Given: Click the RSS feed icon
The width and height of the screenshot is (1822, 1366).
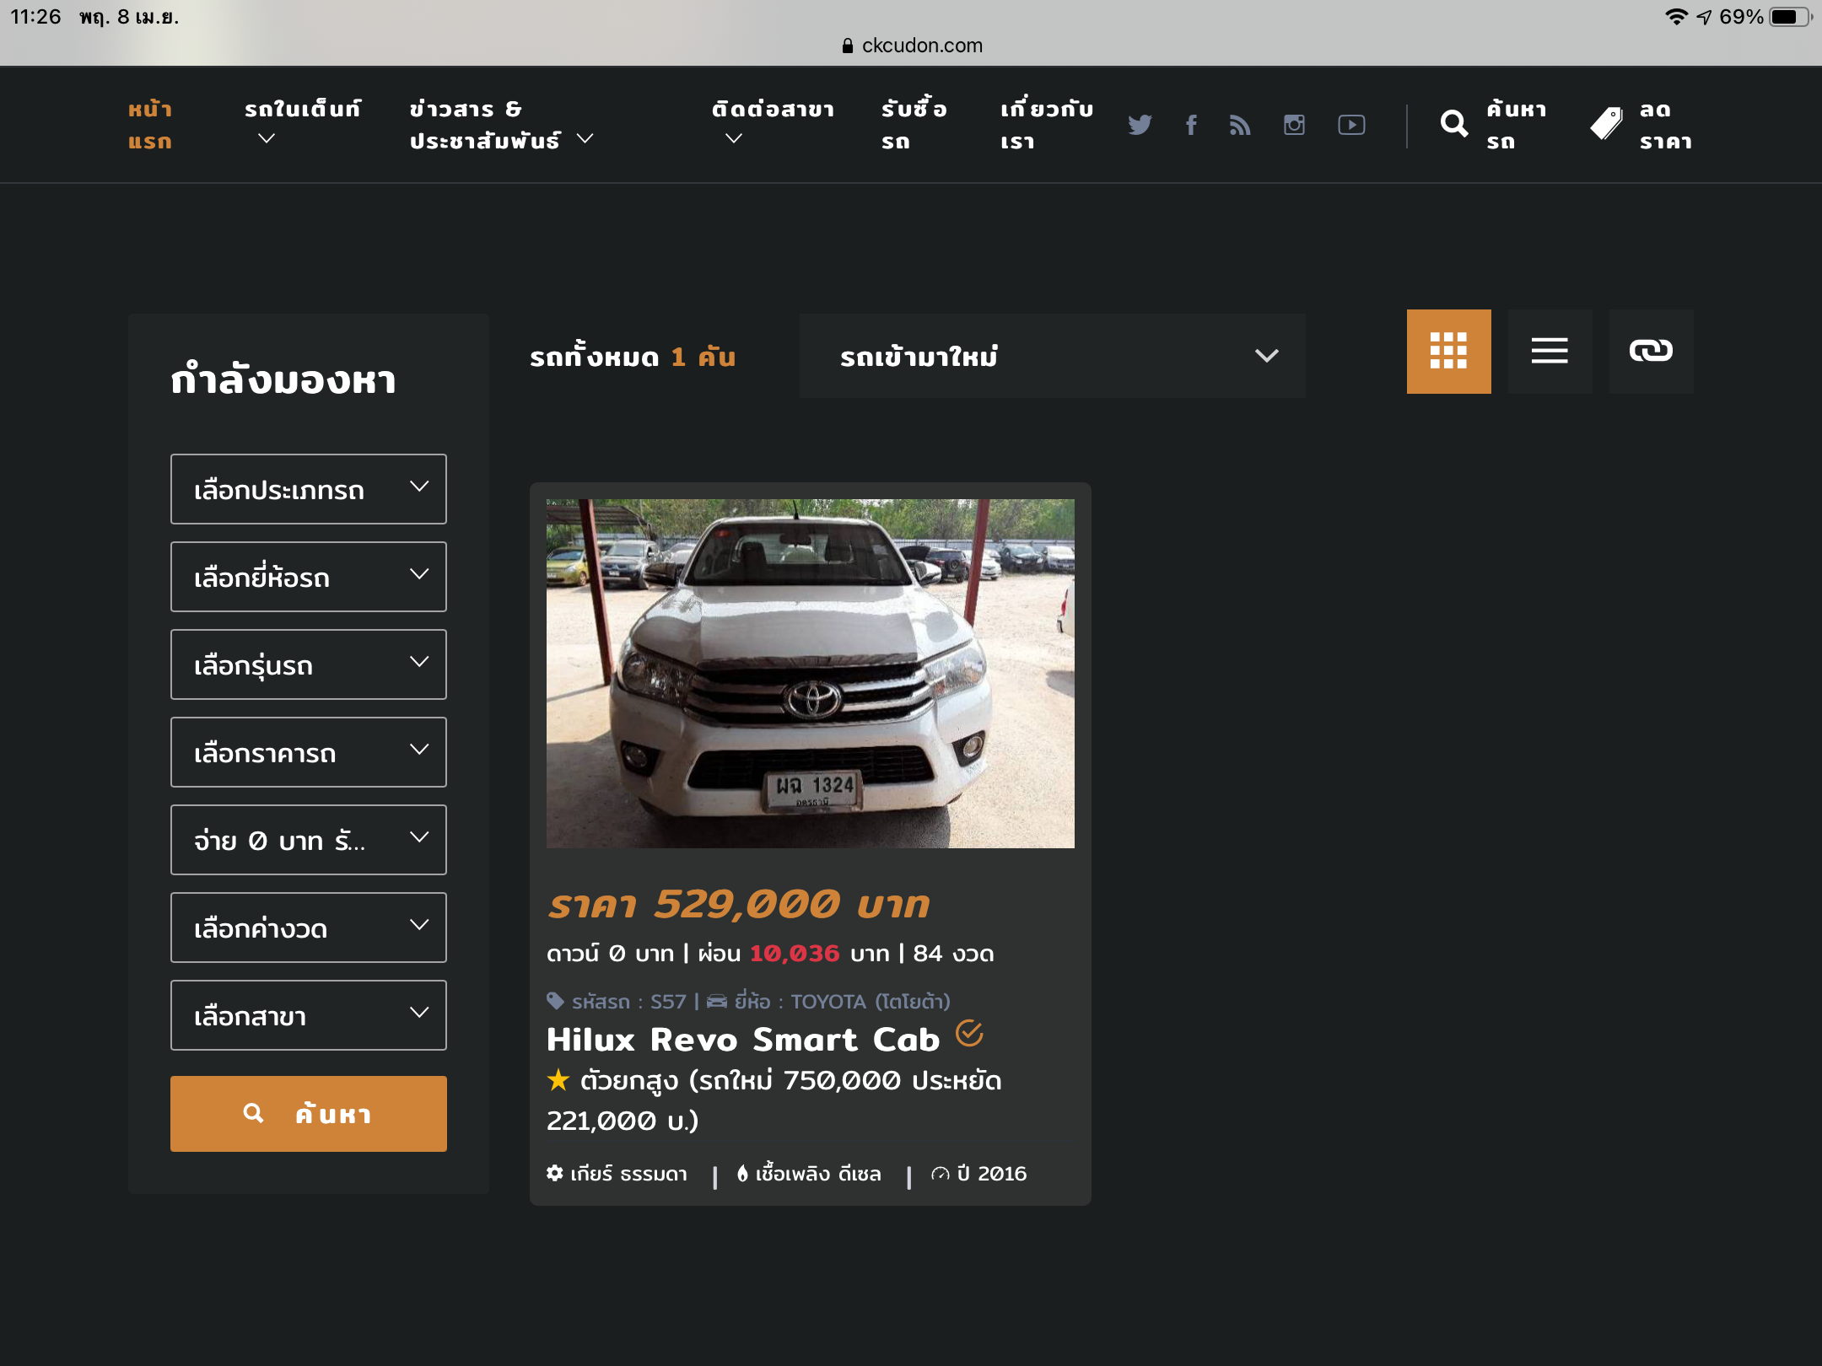Looking at the screenshot, I should (1240, 125).
